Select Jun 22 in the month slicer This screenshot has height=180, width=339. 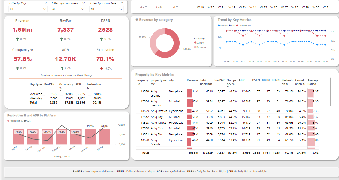click(x=159, y=7)
